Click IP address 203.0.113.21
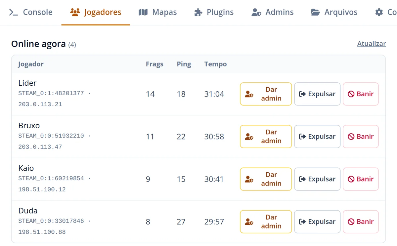 (x=40, y=104)
